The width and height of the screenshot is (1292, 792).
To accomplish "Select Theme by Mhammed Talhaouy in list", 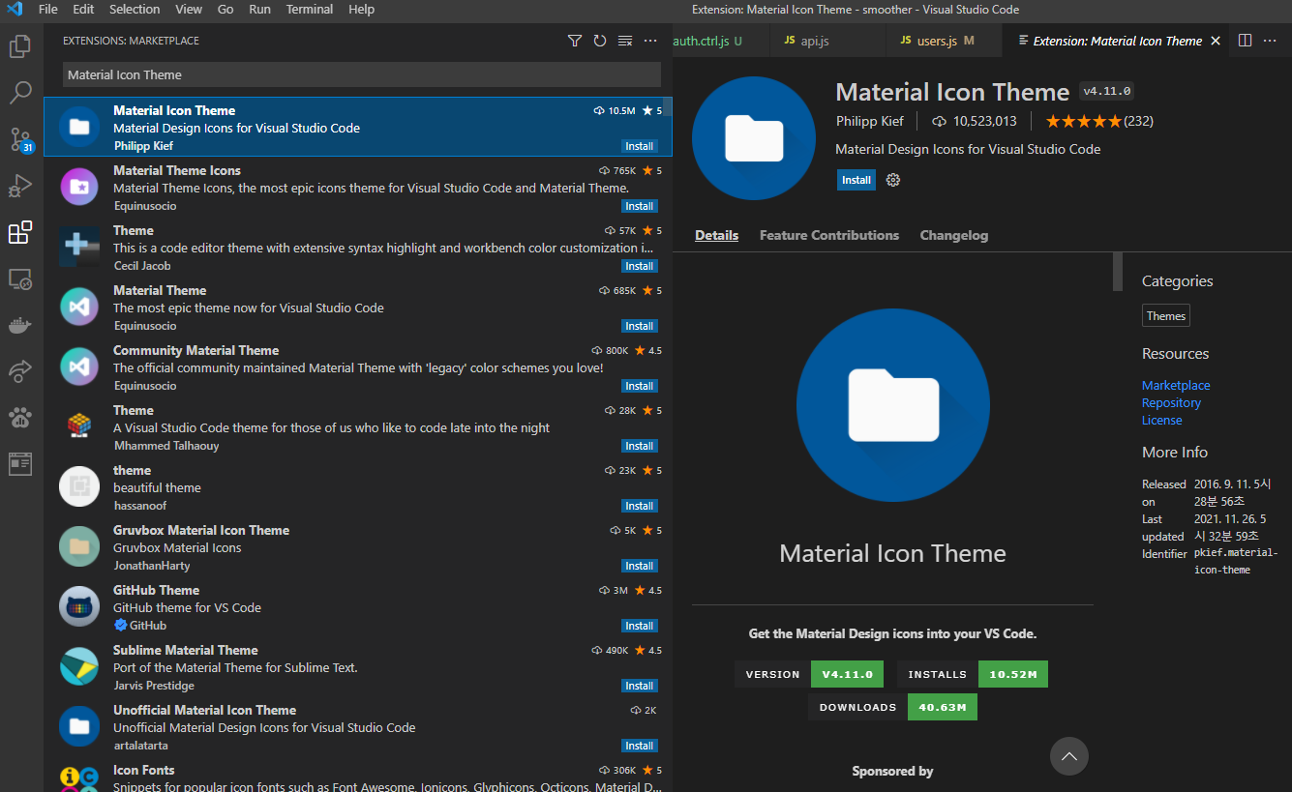I will click(x=358, y=427).
